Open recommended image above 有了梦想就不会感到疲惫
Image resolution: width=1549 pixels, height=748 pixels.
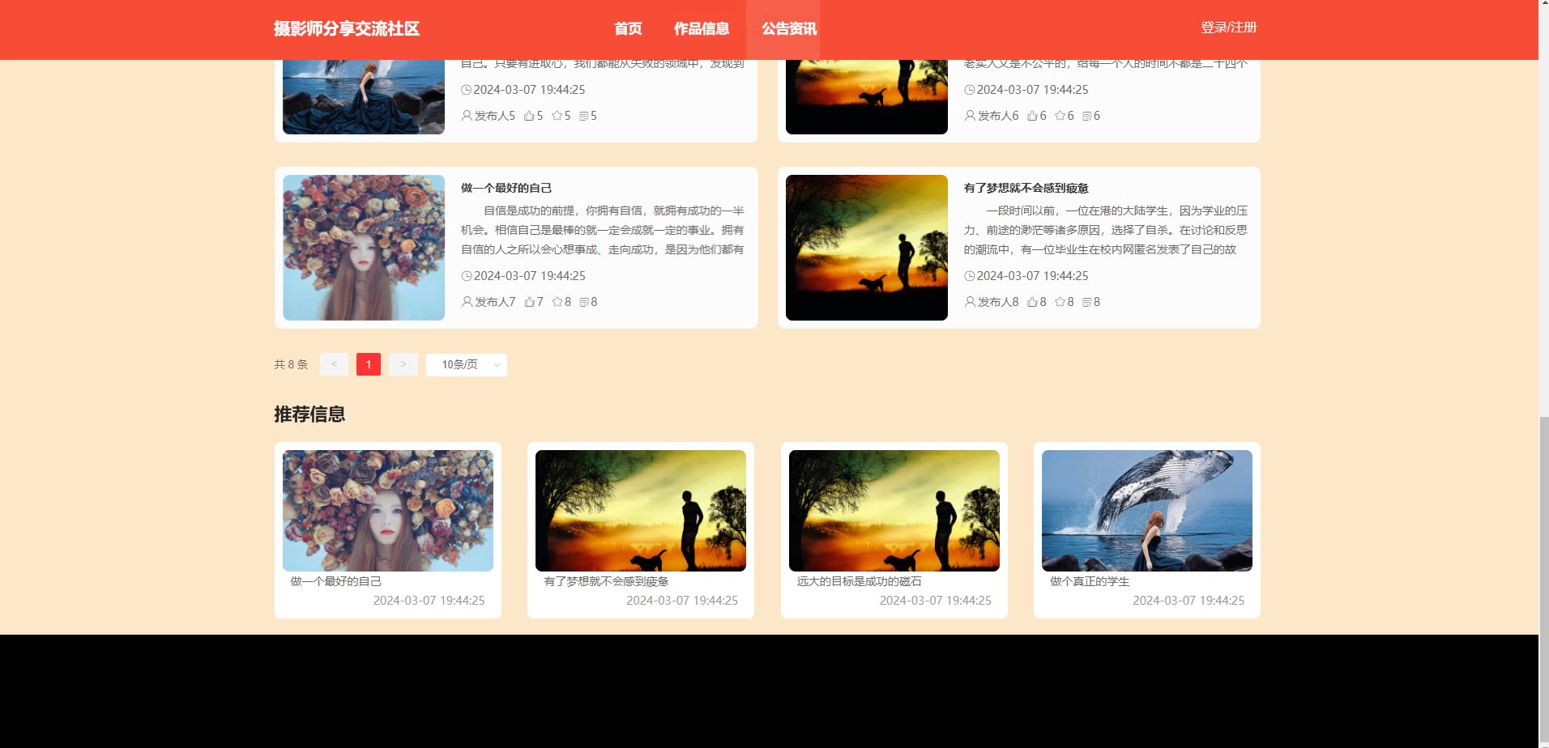pyautogui.click(x=641, y=511)
